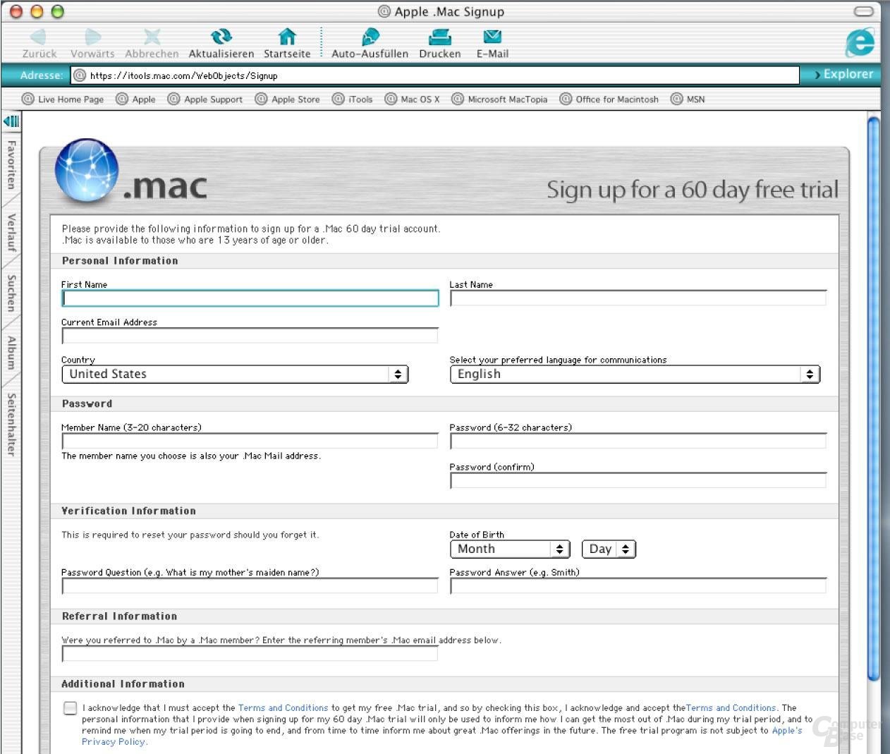Open the Seitenhalter sidebar tab
890x754 pixels.
point(11,424)
